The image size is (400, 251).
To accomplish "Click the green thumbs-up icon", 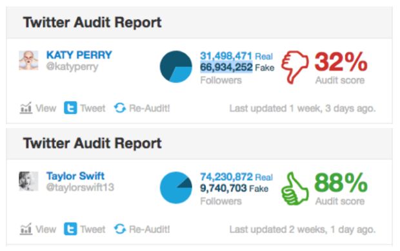I will (295, 189).
